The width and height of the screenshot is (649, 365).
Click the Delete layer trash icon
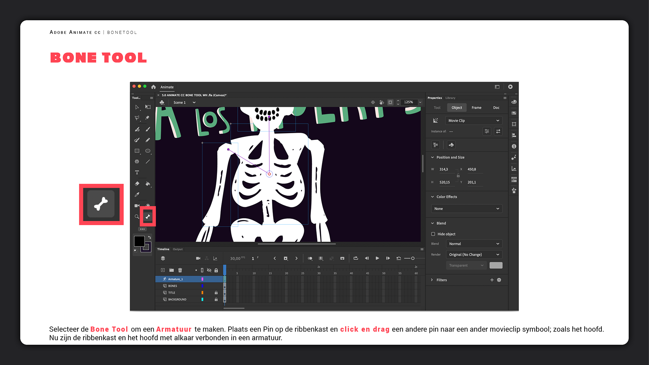[180, 270]
